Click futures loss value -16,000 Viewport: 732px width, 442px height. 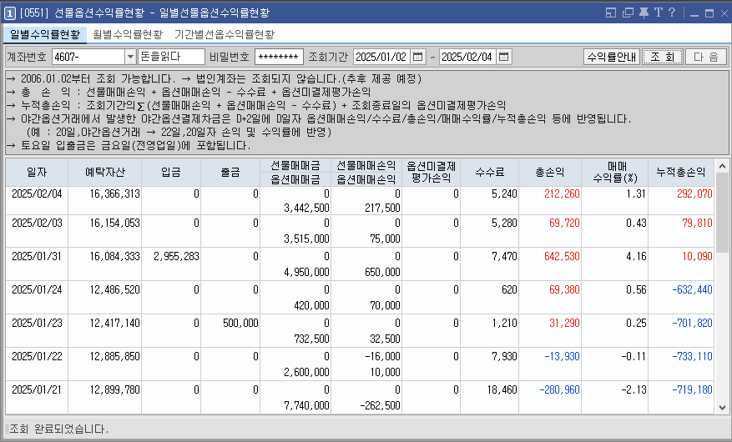click(383, 356)
